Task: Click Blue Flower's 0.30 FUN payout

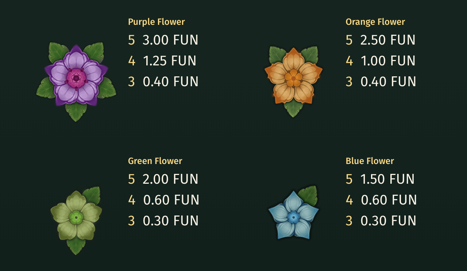Action: (388, 221)
